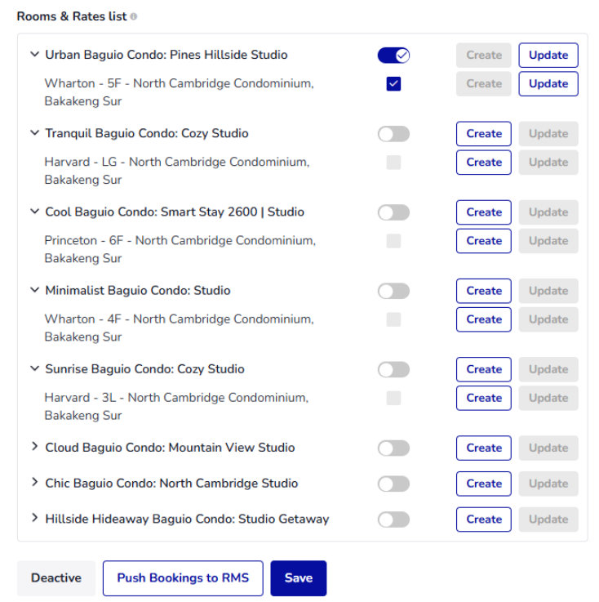This screenshot has height=602, width=599.
Task: Click Update for Urban Baguio Condo room
Action: pos(548,56)
